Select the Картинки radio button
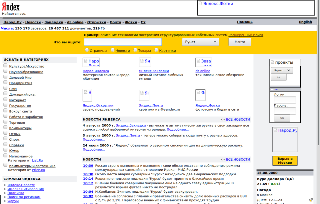The height and width of the screenshot is (204, 320). click(x=157, y=50)
